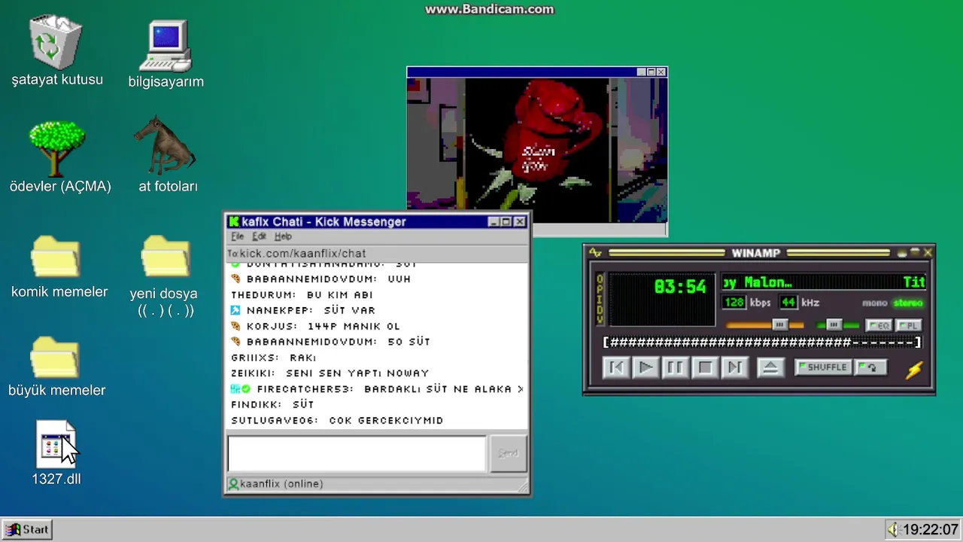Minimize the Kick Messenger window
This screenshot has height=542, width=963.
494,221
